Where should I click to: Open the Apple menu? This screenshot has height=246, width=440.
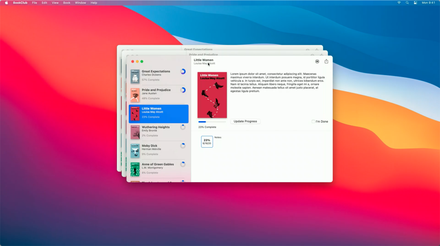[x=6, y=2]
